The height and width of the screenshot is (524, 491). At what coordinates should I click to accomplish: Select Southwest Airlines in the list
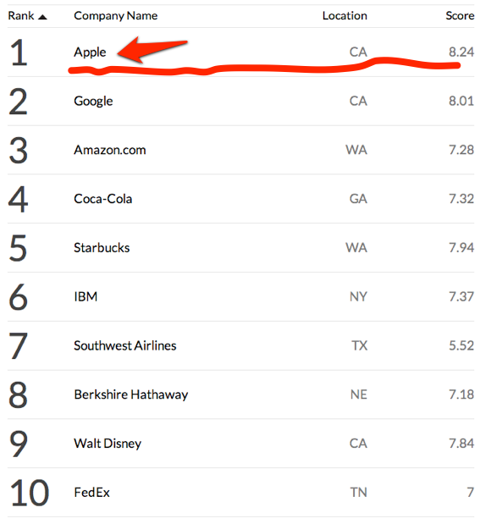point(125,345)
